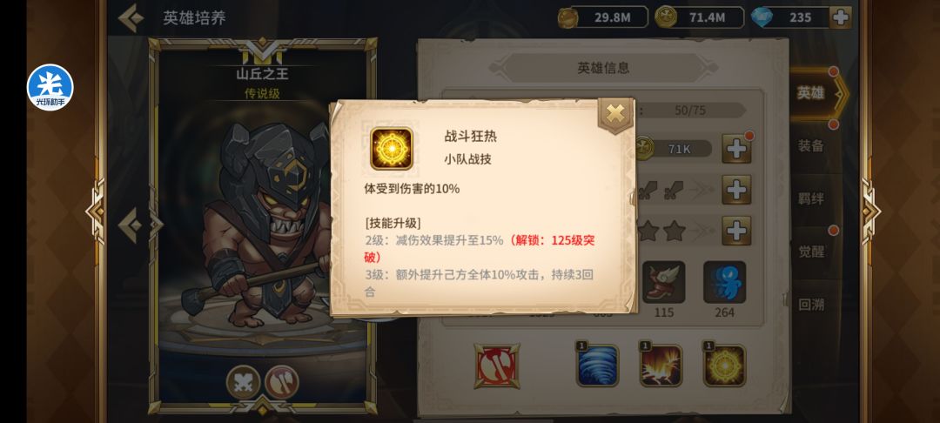The width and height of the screenshot is (940, 423).
Task: Select the golden sun skill icon
Action: (x=724, y=366)
